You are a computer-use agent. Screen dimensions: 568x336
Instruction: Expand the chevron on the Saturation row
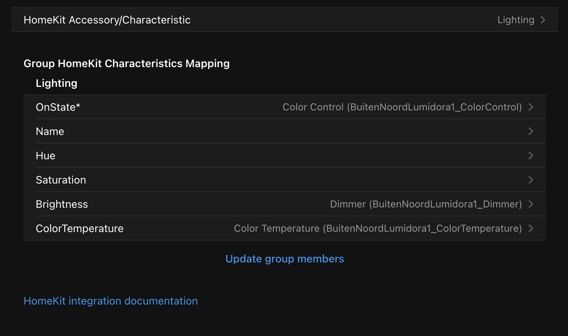pyautogui.click(x=531, y=180)
